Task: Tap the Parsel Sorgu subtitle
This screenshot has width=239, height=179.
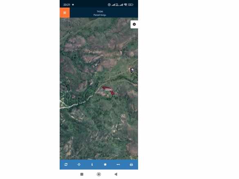Action: point(100,15)
